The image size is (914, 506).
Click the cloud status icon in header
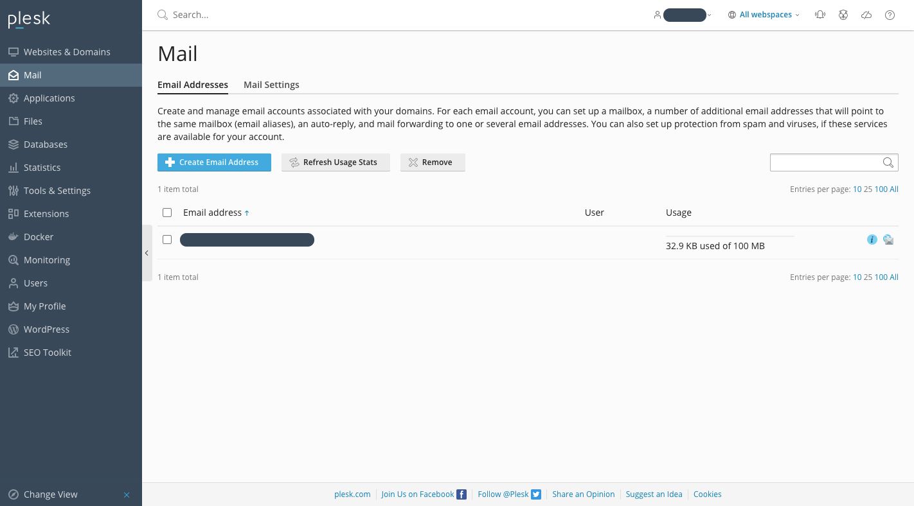[866, 15]
